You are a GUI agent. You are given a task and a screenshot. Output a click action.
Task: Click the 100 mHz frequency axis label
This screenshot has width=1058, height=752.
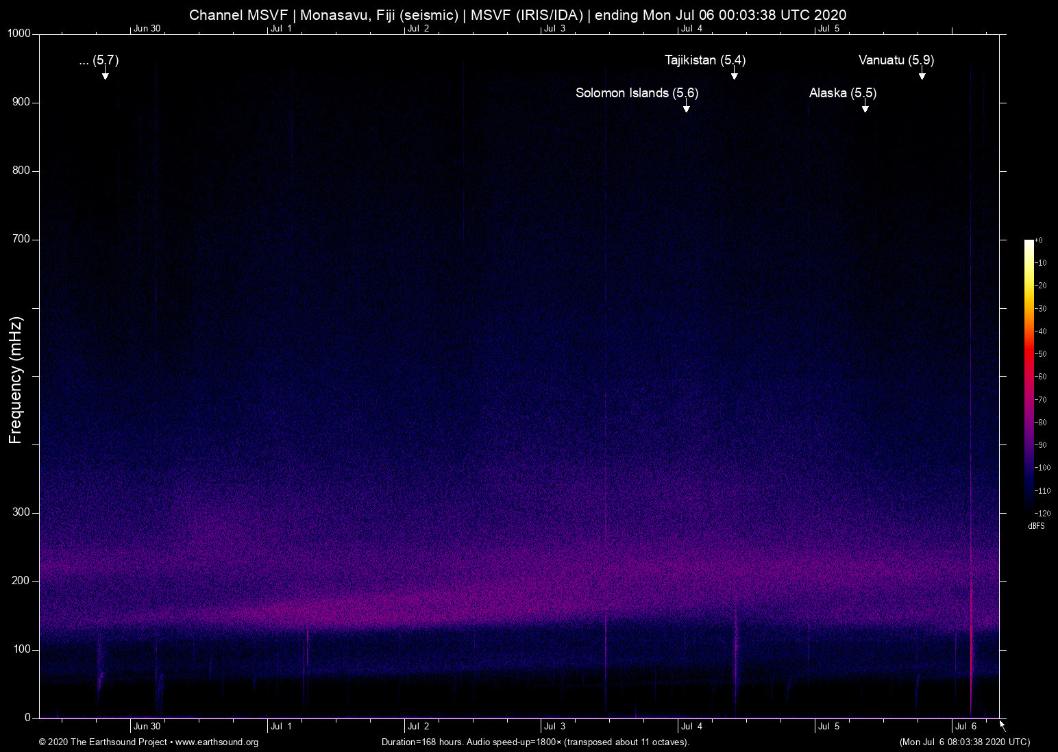pos(21,649)
